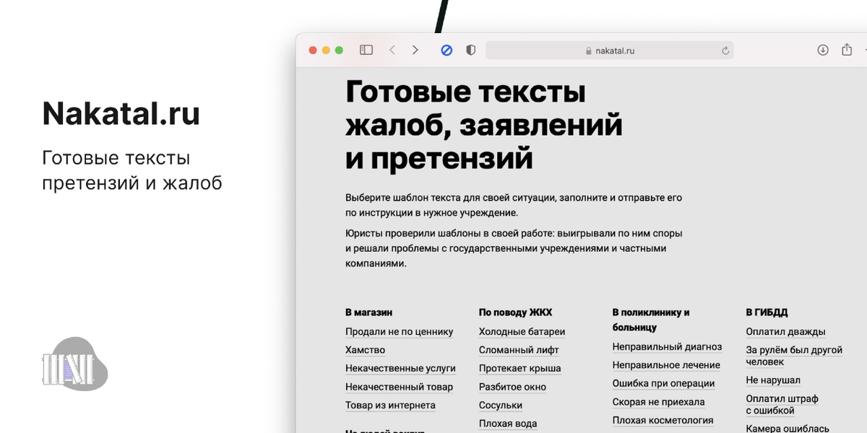
Task: Open 'За рулём был другой человек' link
Action: pyautogui.click(x=794, y=356)
